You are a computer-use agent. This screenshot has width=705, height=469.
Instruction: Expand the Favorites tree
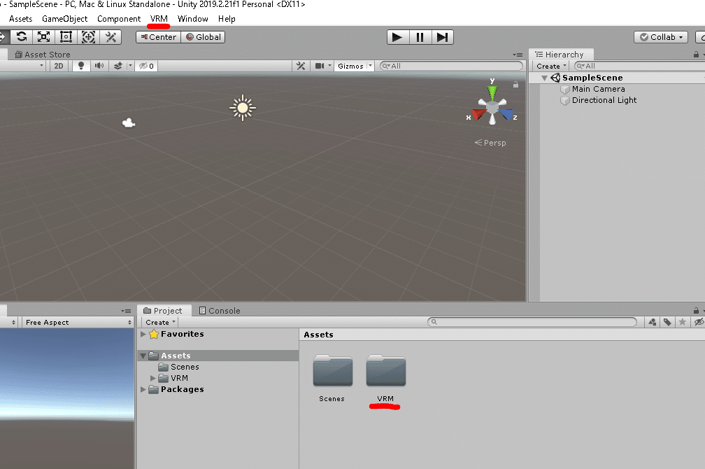tap(143, 334)
